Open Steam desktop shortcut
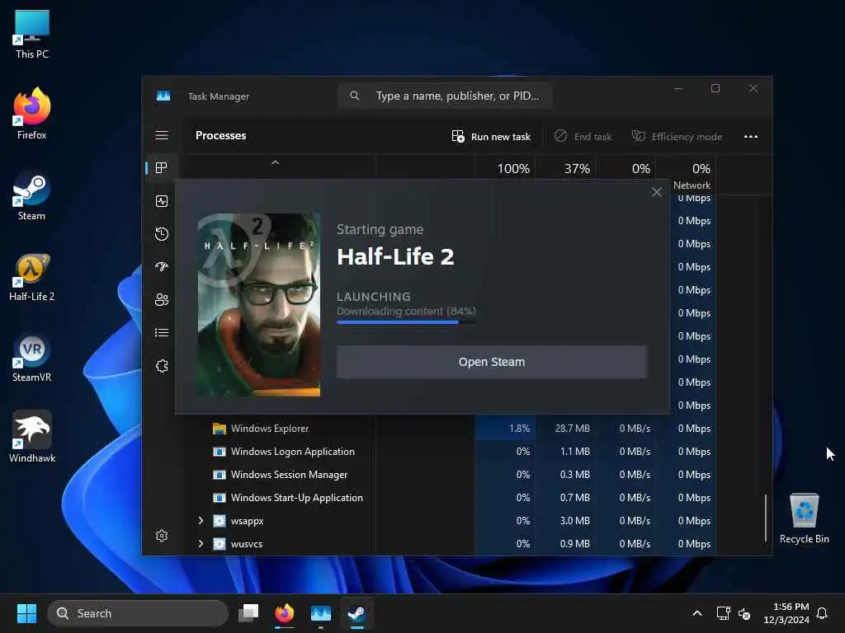845x633 pixels. [x=32, y=196]
